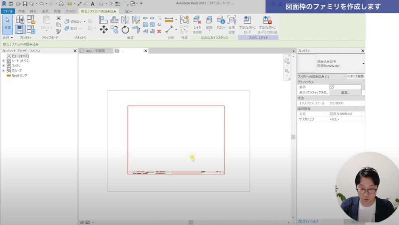Click the Query (クエリー) icon
The width and height of the screenshot is (399, 225).
tap(221, 23)
